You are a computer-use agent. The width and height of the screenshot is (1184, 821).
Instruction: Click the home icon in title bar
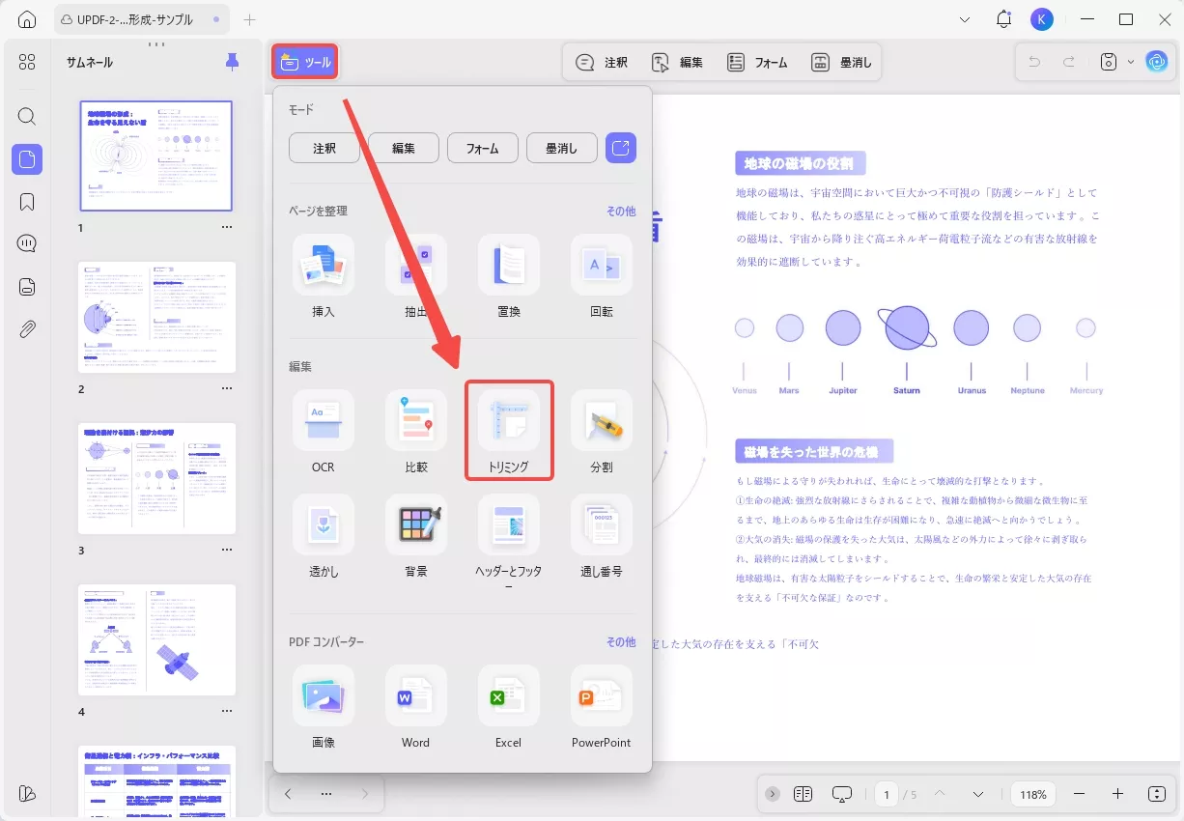click(x=27, y=19)
